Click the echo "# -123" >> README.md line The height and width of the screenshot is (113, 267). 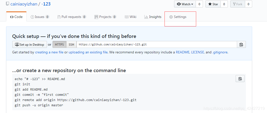pos(40,79)
